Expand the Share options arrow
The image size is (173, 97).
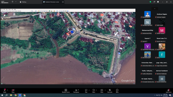pyautogui.click(x=105, y=90)
